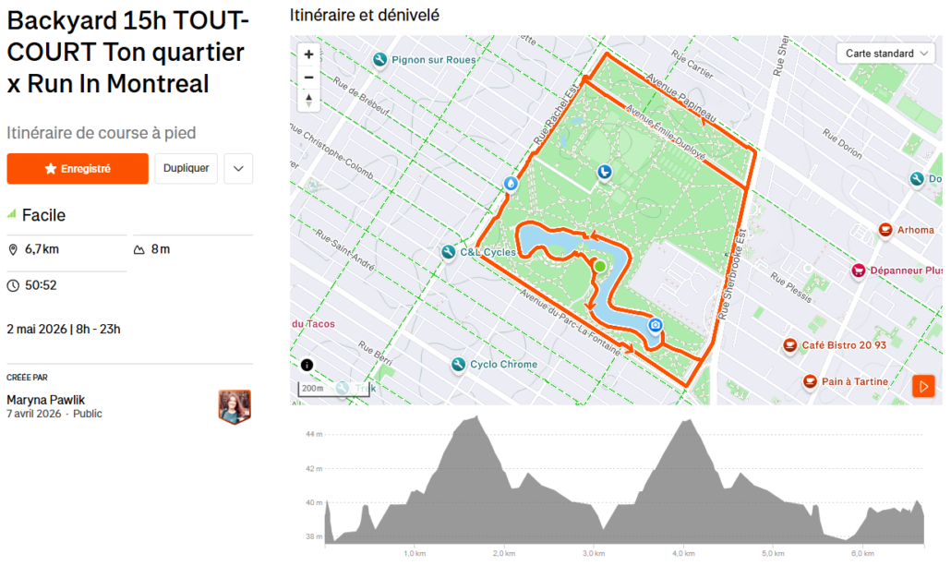Select the Dépanneur Plus shop marker
The height and width of the screenshot is (566, 951).
point(858,271)
